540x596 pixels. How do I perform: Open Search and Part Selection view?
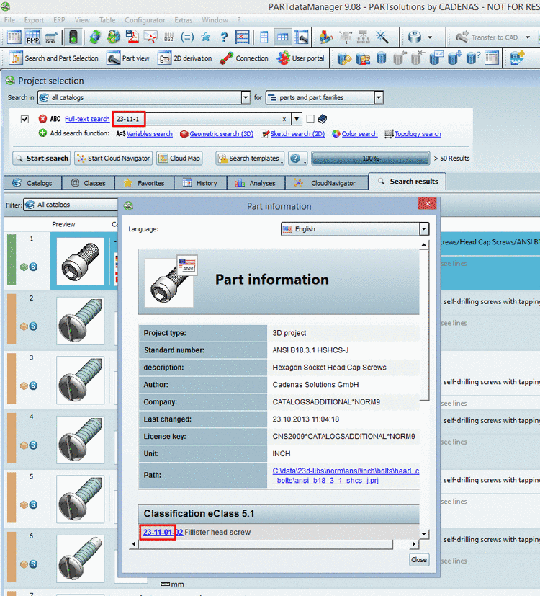[x=53, y=58]
